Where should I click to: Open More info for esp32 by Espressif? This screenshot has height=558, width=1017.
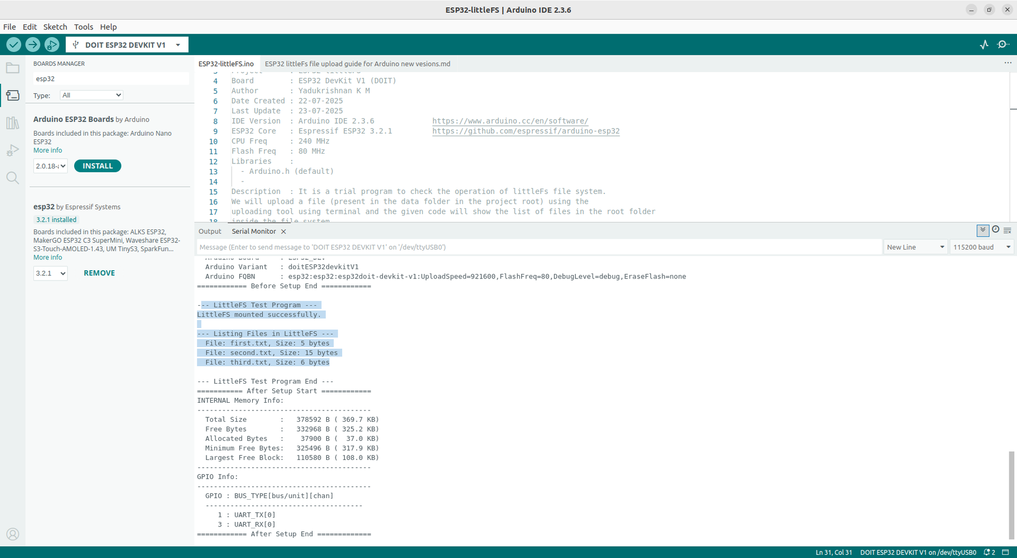(x=47, y=257)
